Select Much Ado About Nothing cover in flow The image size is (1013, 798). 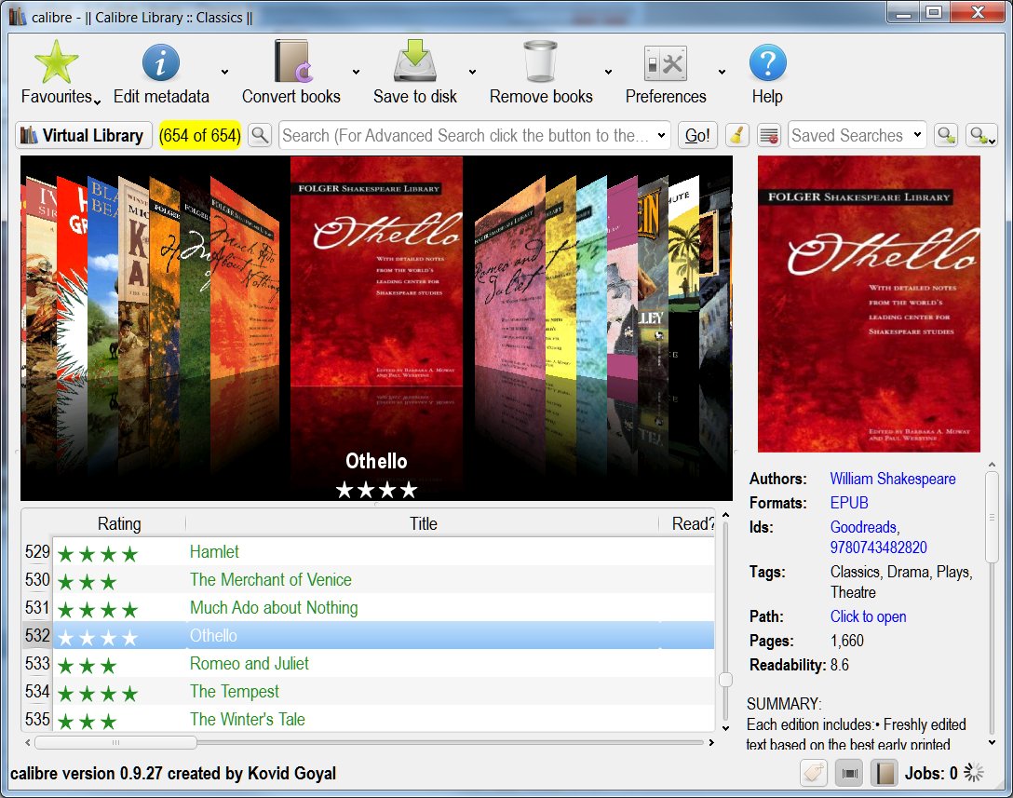pos(245,277)
